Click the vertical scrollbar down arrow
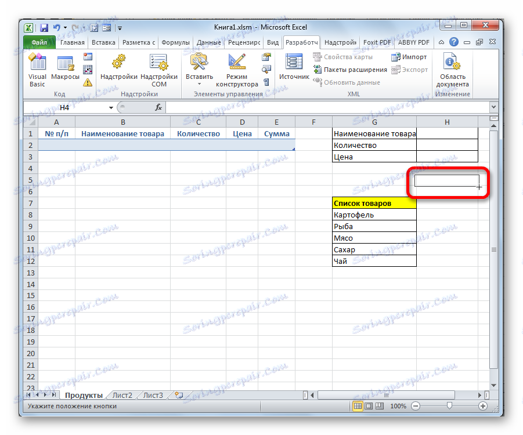 (x=493, y=385)
